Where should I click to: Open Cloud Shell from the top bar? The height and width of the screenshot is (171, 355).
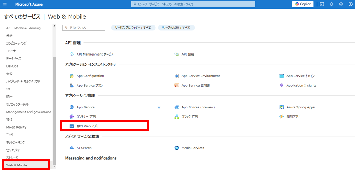point(321,4)
